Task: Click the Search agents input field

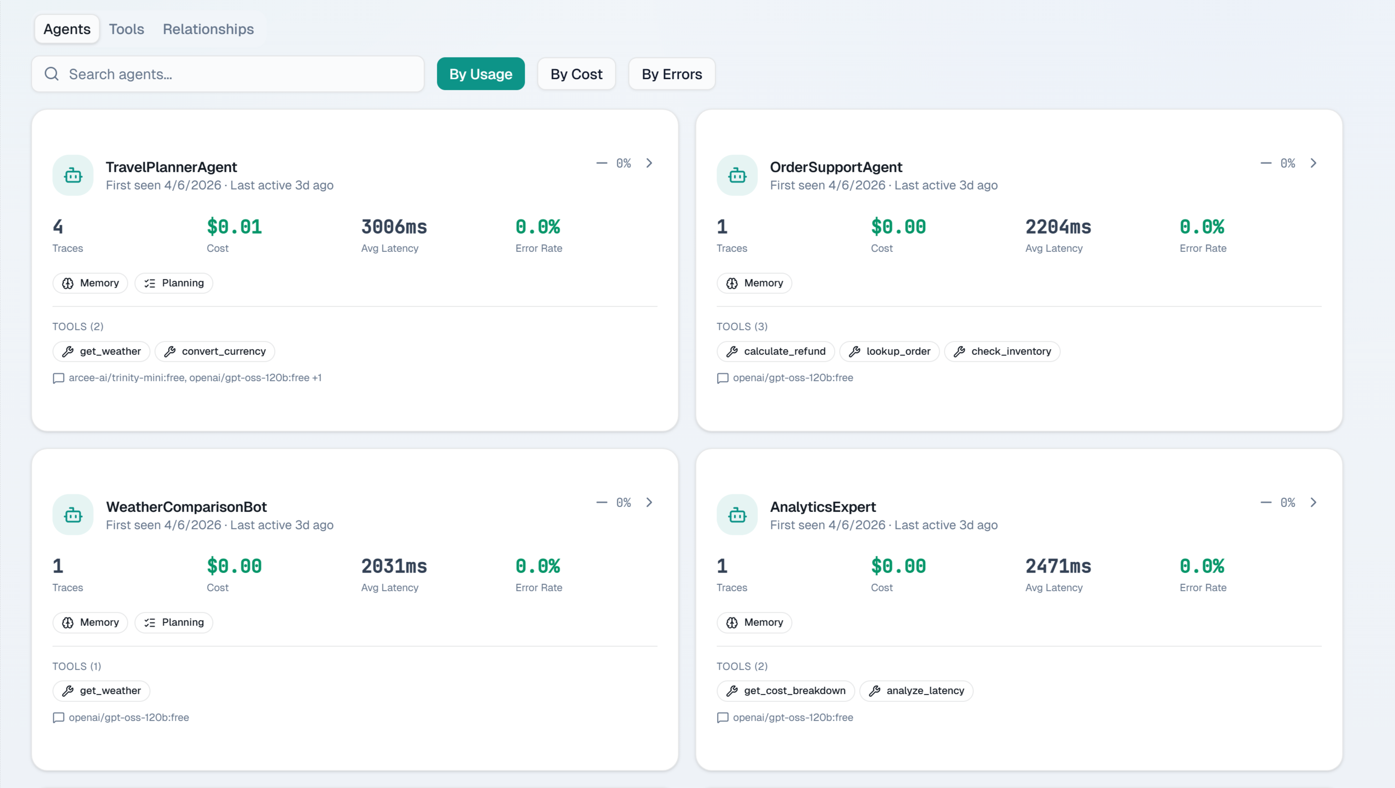Action: tap(227, 74)
